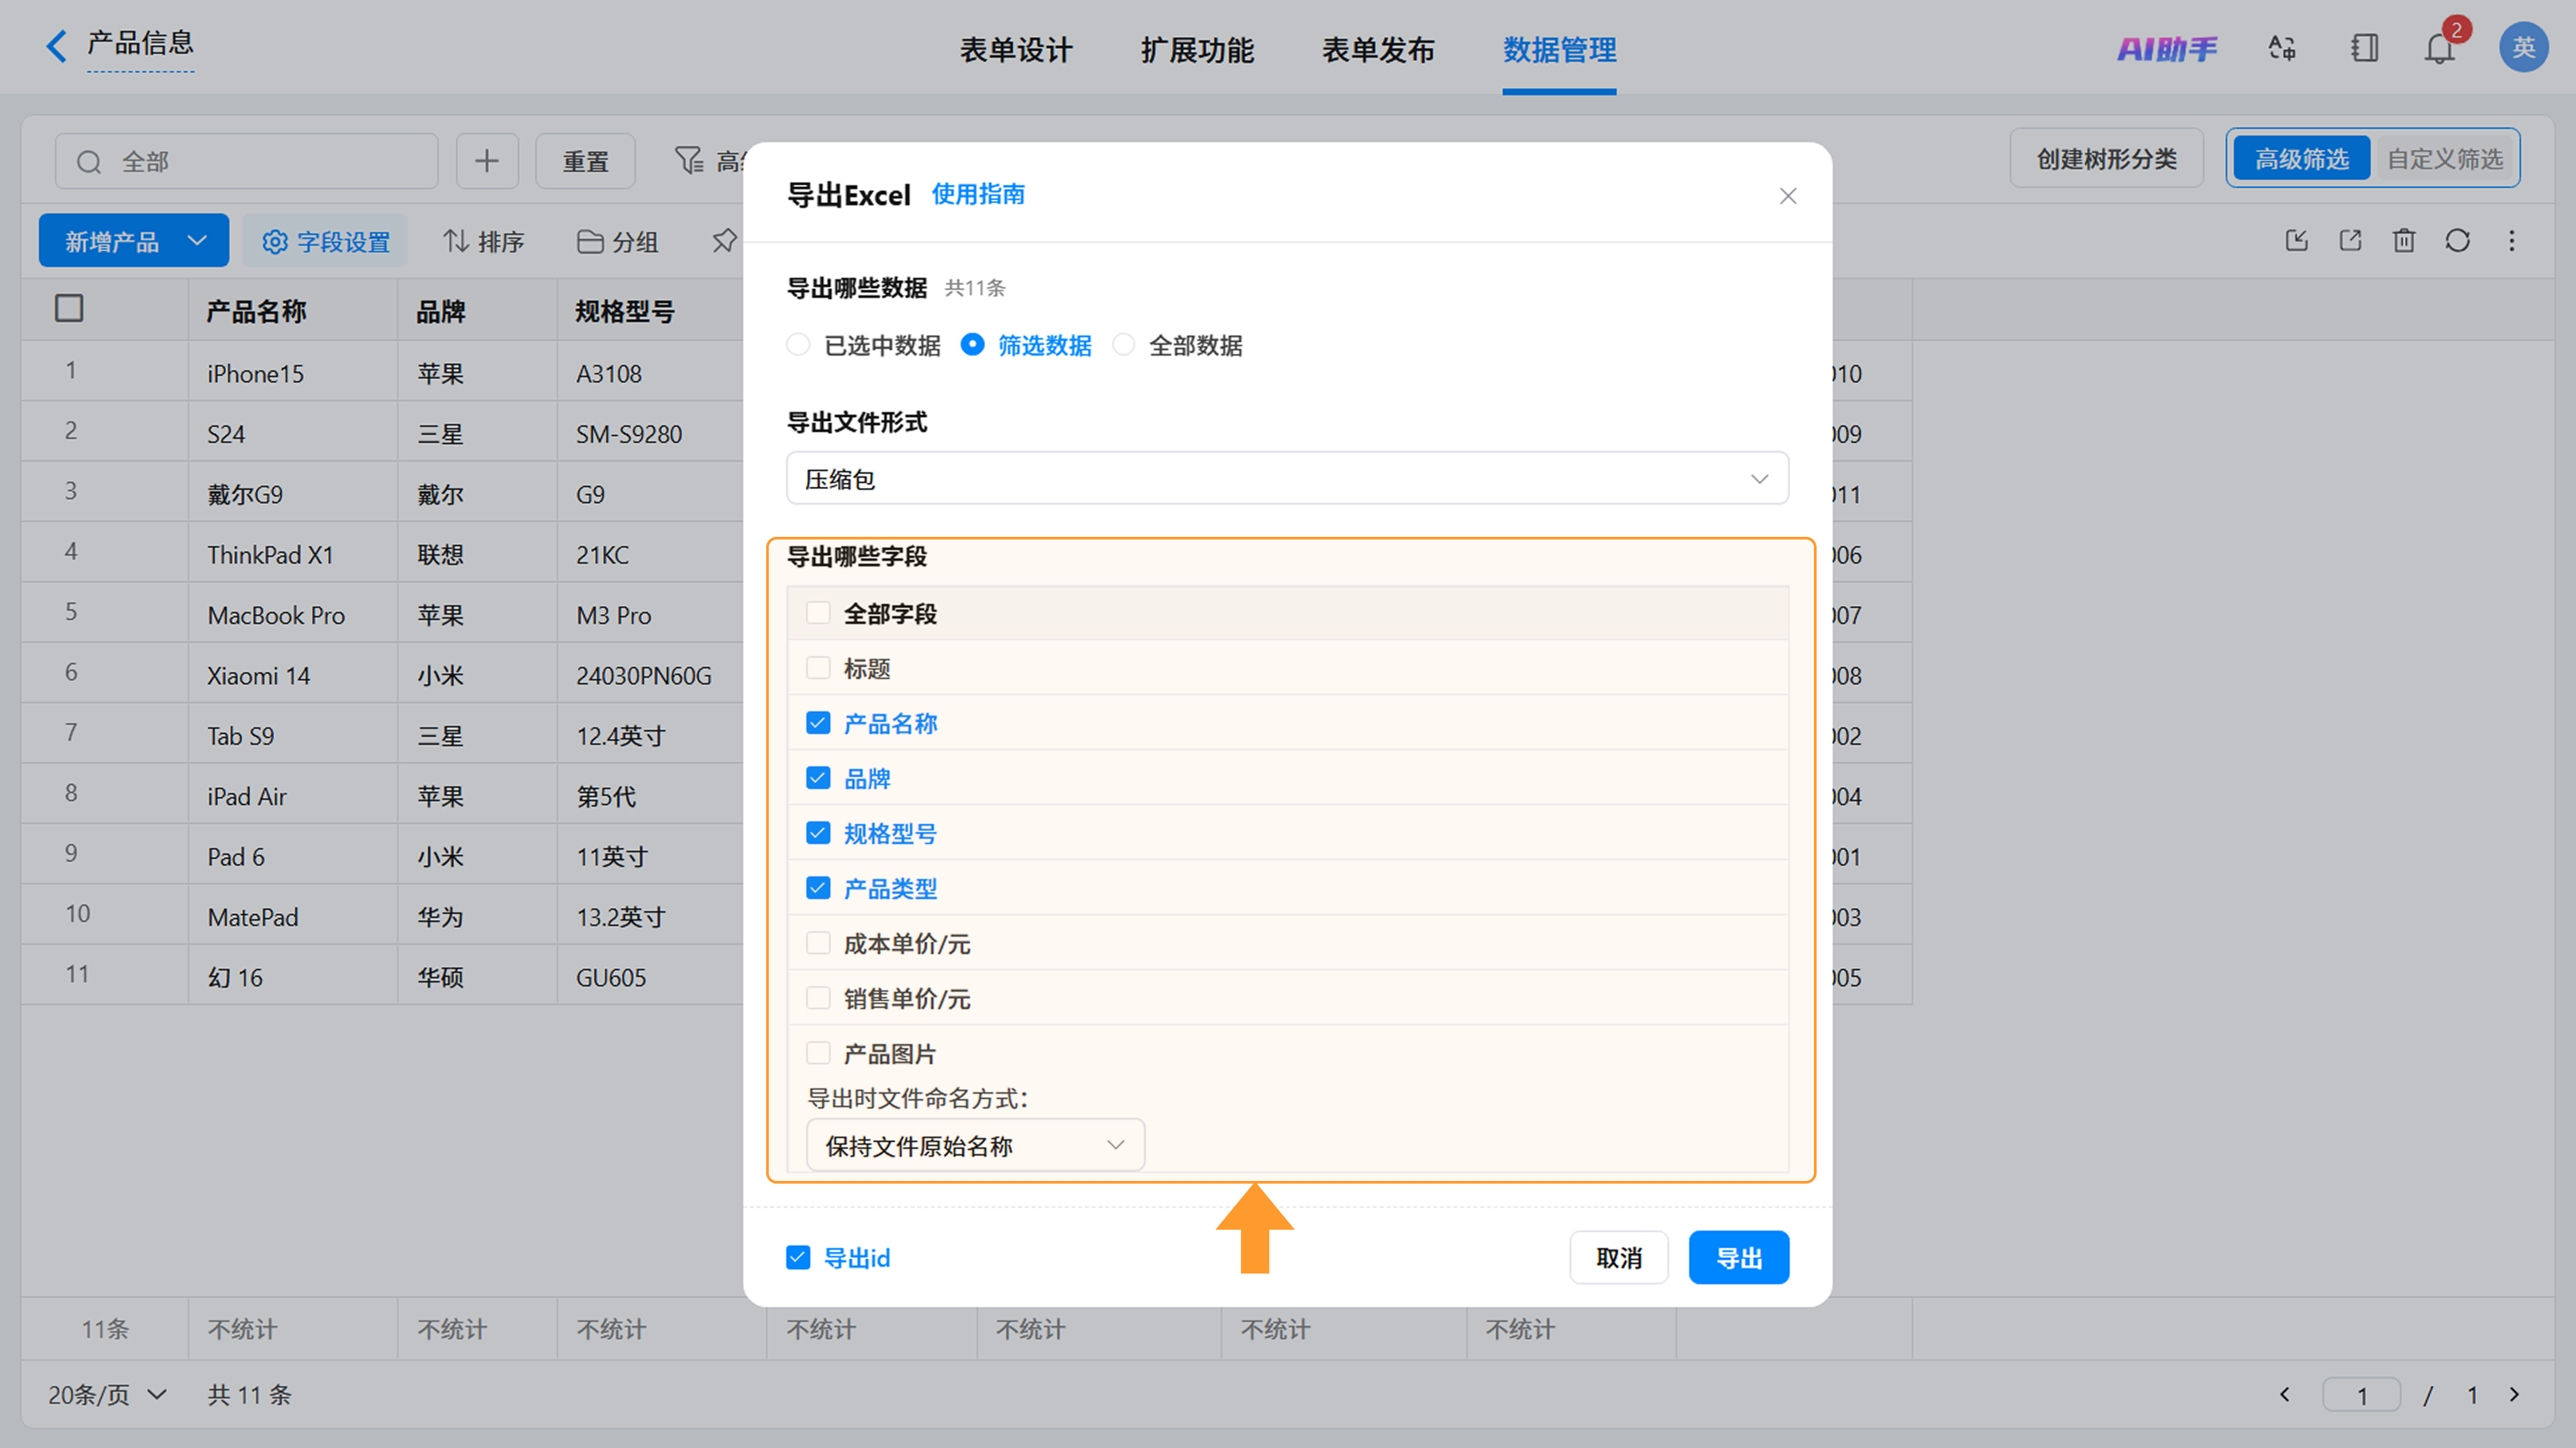Switch to 扩展功能 tab

coord(1197,50)
